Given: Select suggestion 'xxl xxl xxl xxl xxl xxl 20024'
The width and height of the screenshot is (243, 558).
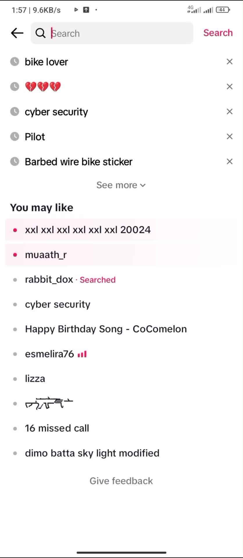Looking at the screenshot, I should (x=88, y=230).
